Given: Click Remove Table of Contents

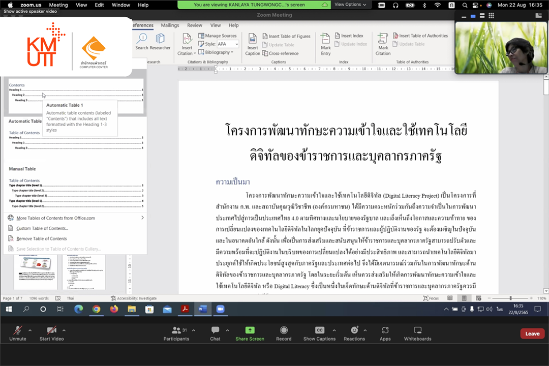Looking at the screenshot, I should click(41, 238).
